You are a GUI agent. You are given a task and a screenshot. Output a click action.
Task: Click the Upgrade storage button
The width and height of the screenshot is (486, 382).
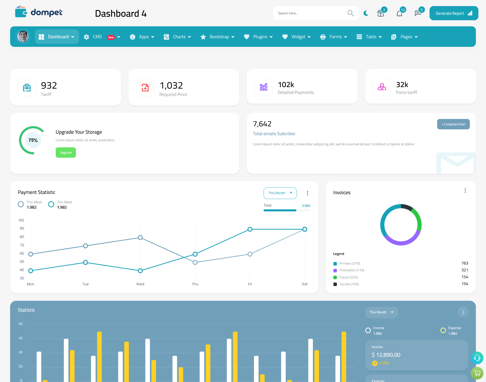(66, 152)
